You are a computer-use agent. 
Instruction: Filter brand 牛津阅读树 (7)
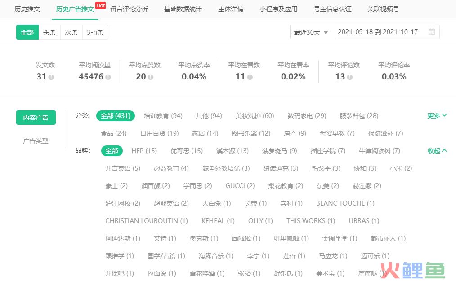[x=380, y=151]
